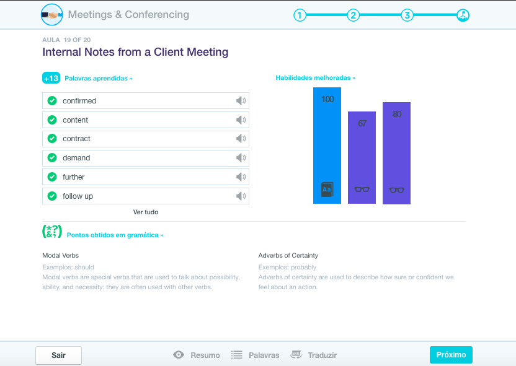
Task: Click the Modal Verbs grammar heading
Action: pyautogui.click(x=61, y=255)
